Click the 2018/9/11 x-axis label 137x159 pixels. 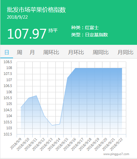coord(31,144)
